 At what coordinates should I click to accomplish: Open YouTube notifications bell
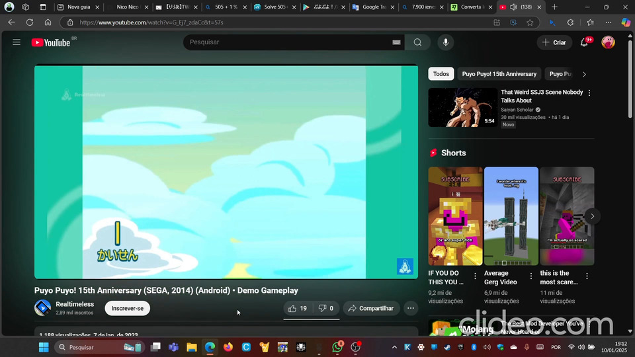pyautogui.click(x=584, y=42)
